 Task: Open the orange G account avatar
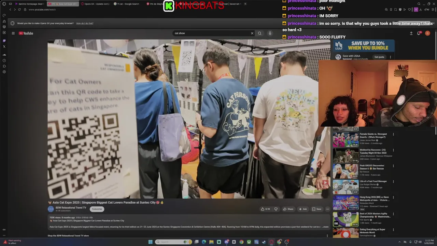pyautogui.click(x=427, y=33)
